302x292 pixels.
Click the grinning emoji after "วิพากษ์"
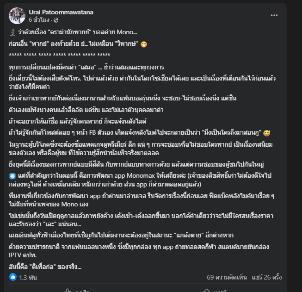144,44
